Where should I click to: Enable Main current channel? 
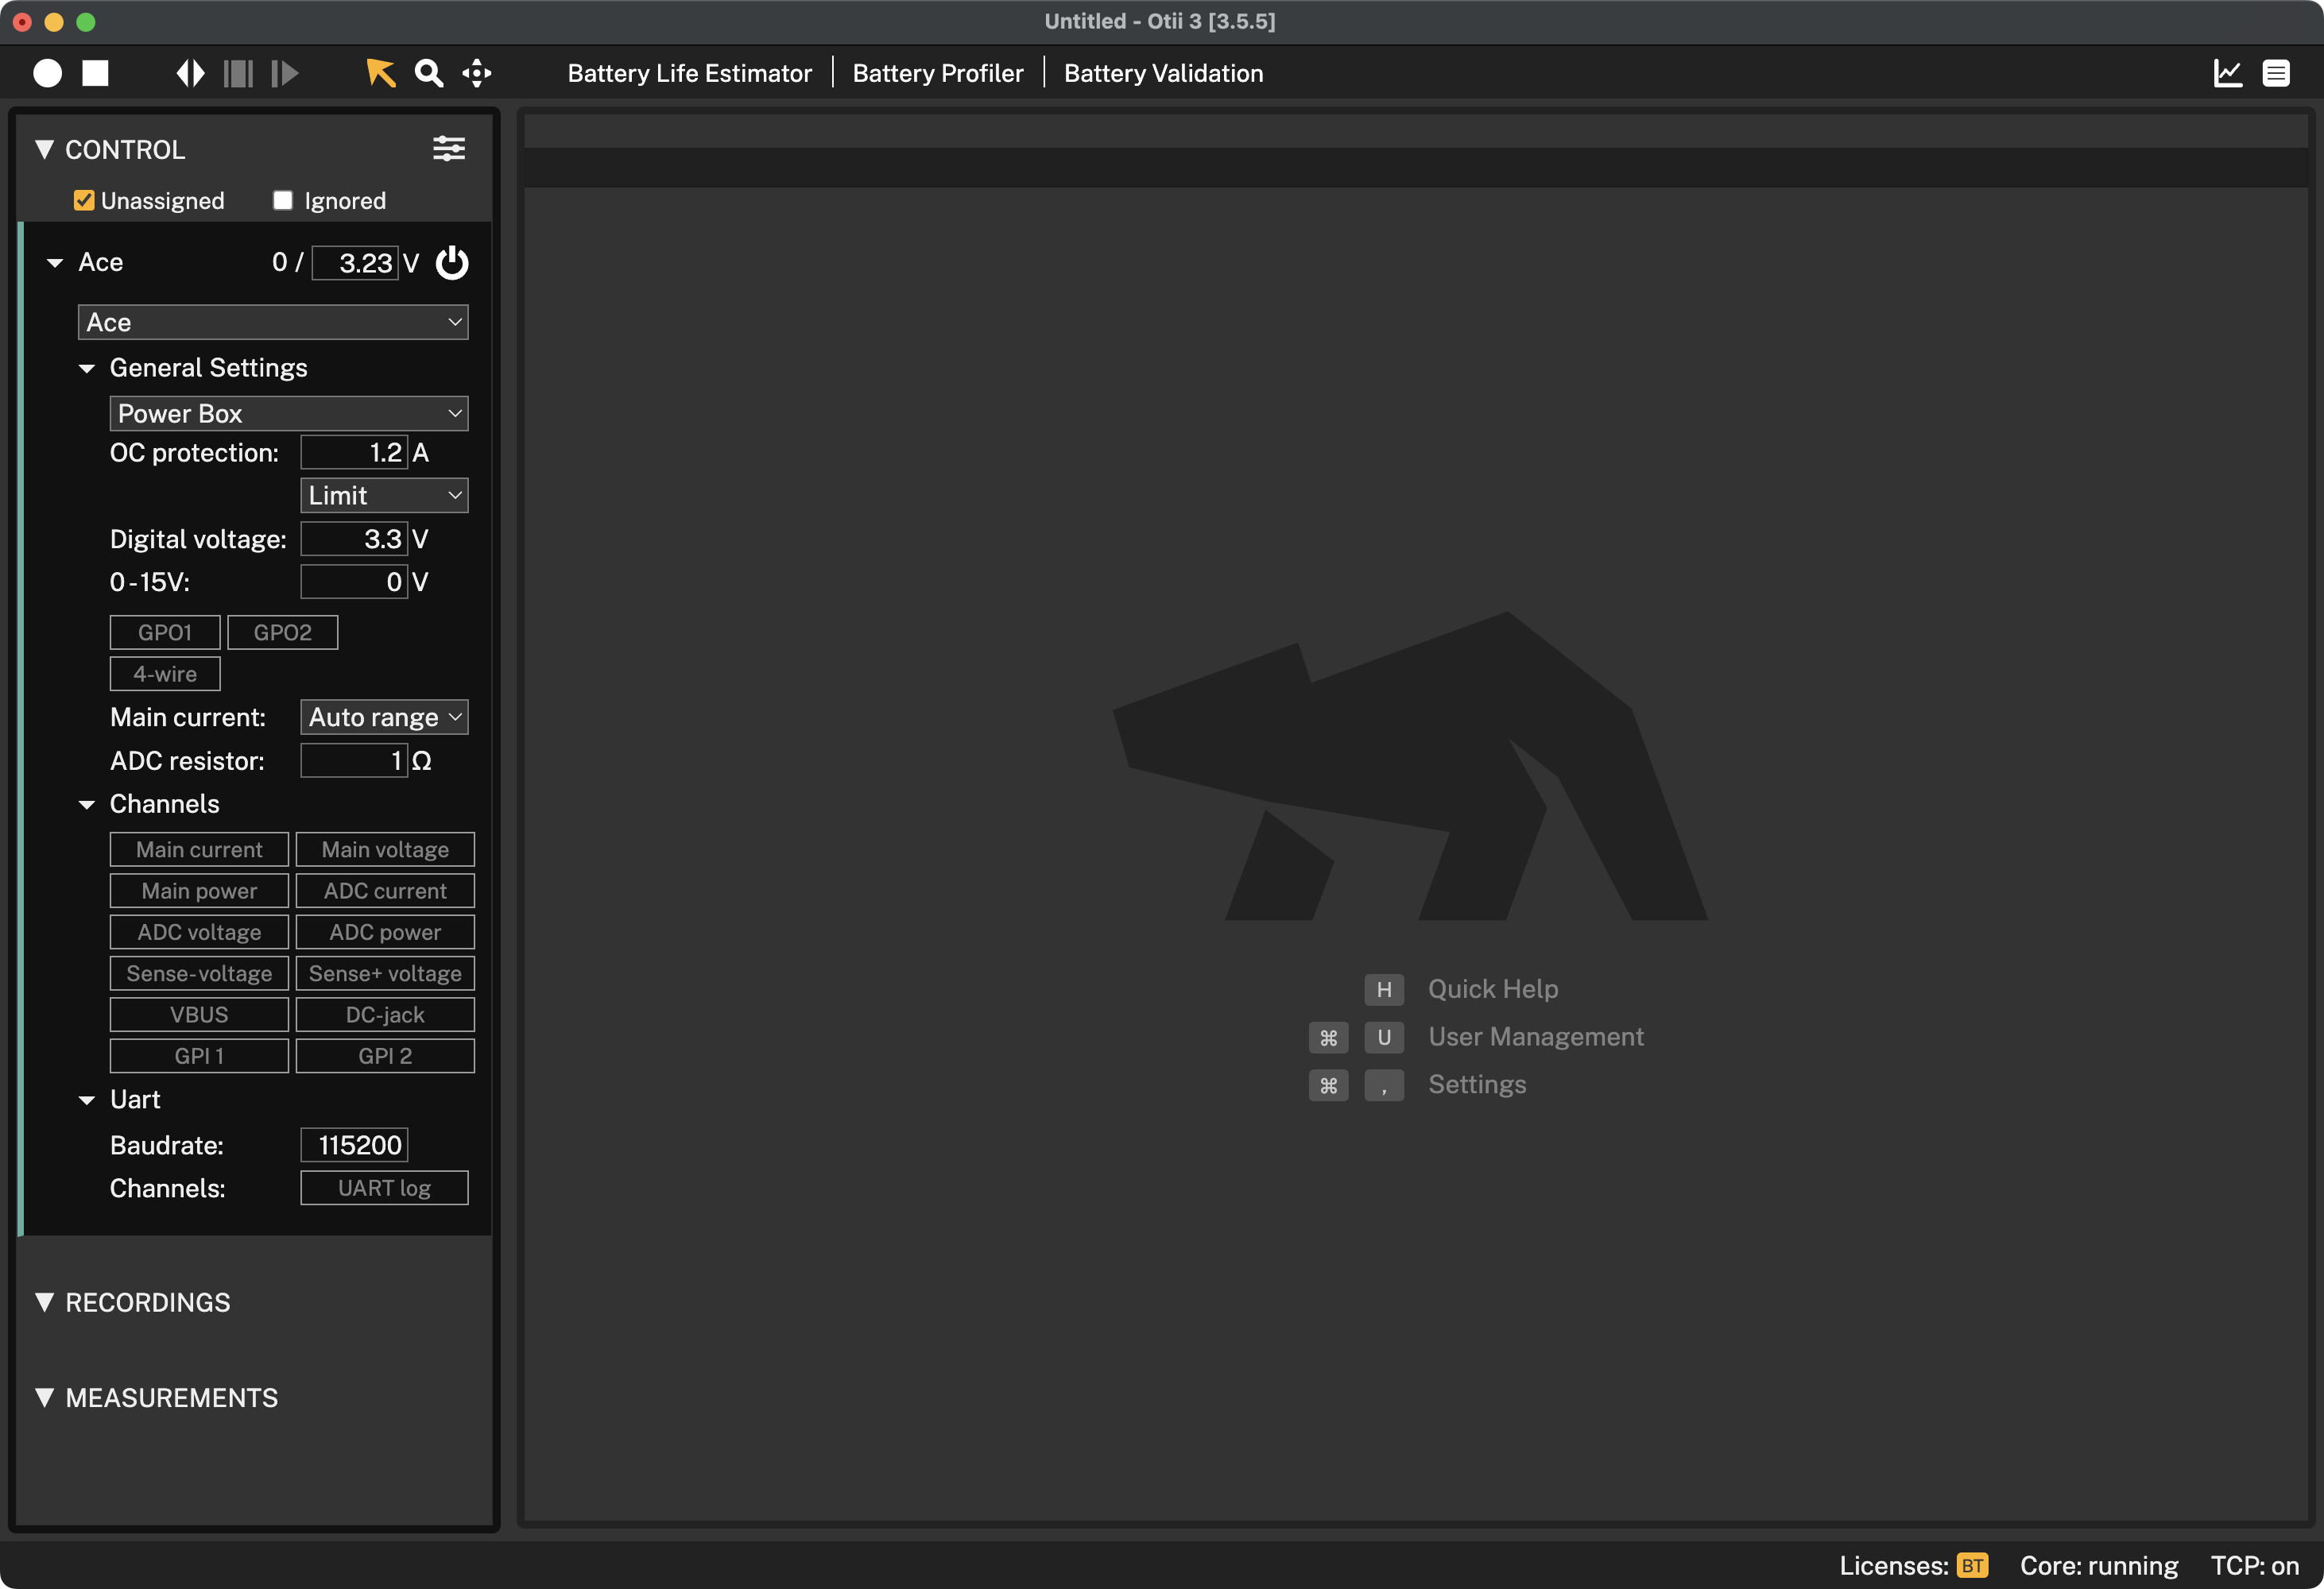pos(199,849)
